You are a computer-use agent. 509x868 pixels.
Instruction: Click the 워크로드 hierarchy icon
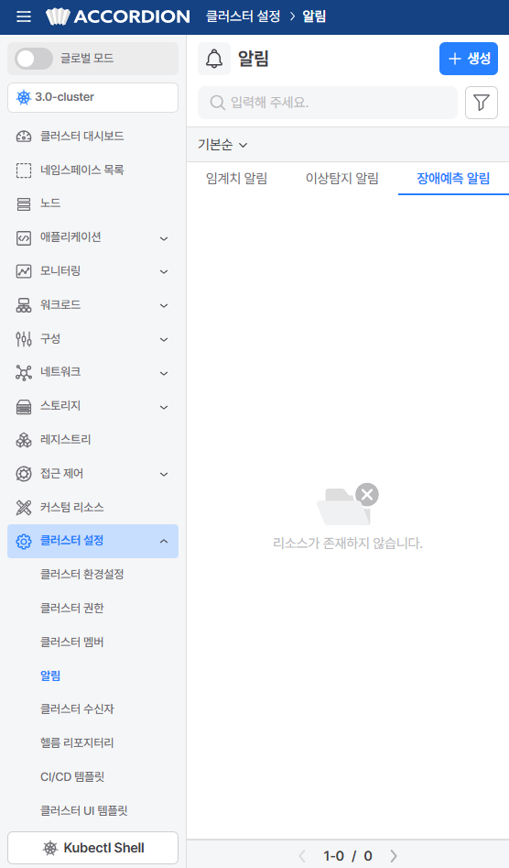(x=24, y=305)
